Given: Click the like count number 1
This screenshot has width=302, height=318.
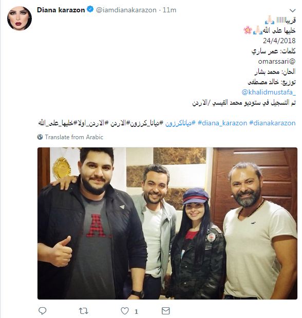Looking at the screenshot, I should (x=136, y=311).
